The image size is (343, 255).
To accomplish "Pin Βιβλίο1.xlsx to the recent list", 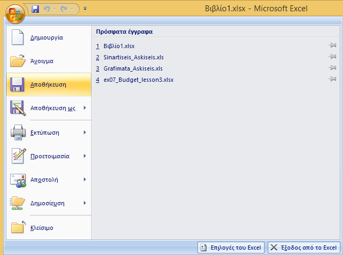I will coord(332,45).
